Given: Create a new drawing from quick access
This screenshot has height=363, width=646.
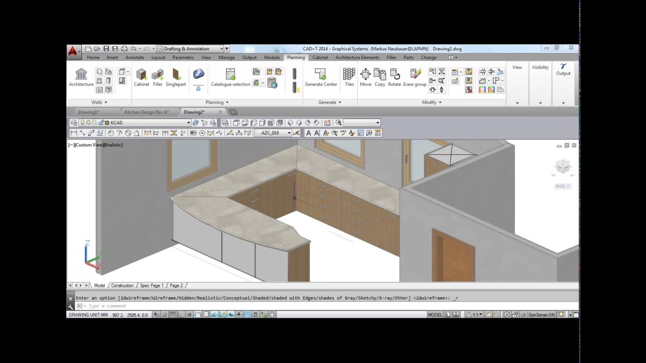Looking at the screenshot, I should click(88, 49).
